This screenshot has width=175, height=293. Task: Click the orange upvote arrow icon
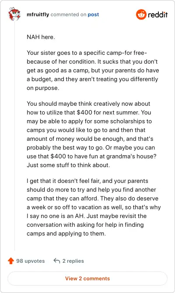[11, 261]
